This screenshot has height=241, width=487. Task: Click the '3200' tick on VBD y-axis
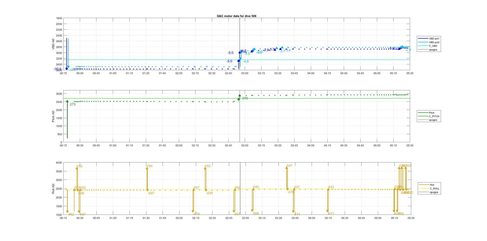[59, 59]
